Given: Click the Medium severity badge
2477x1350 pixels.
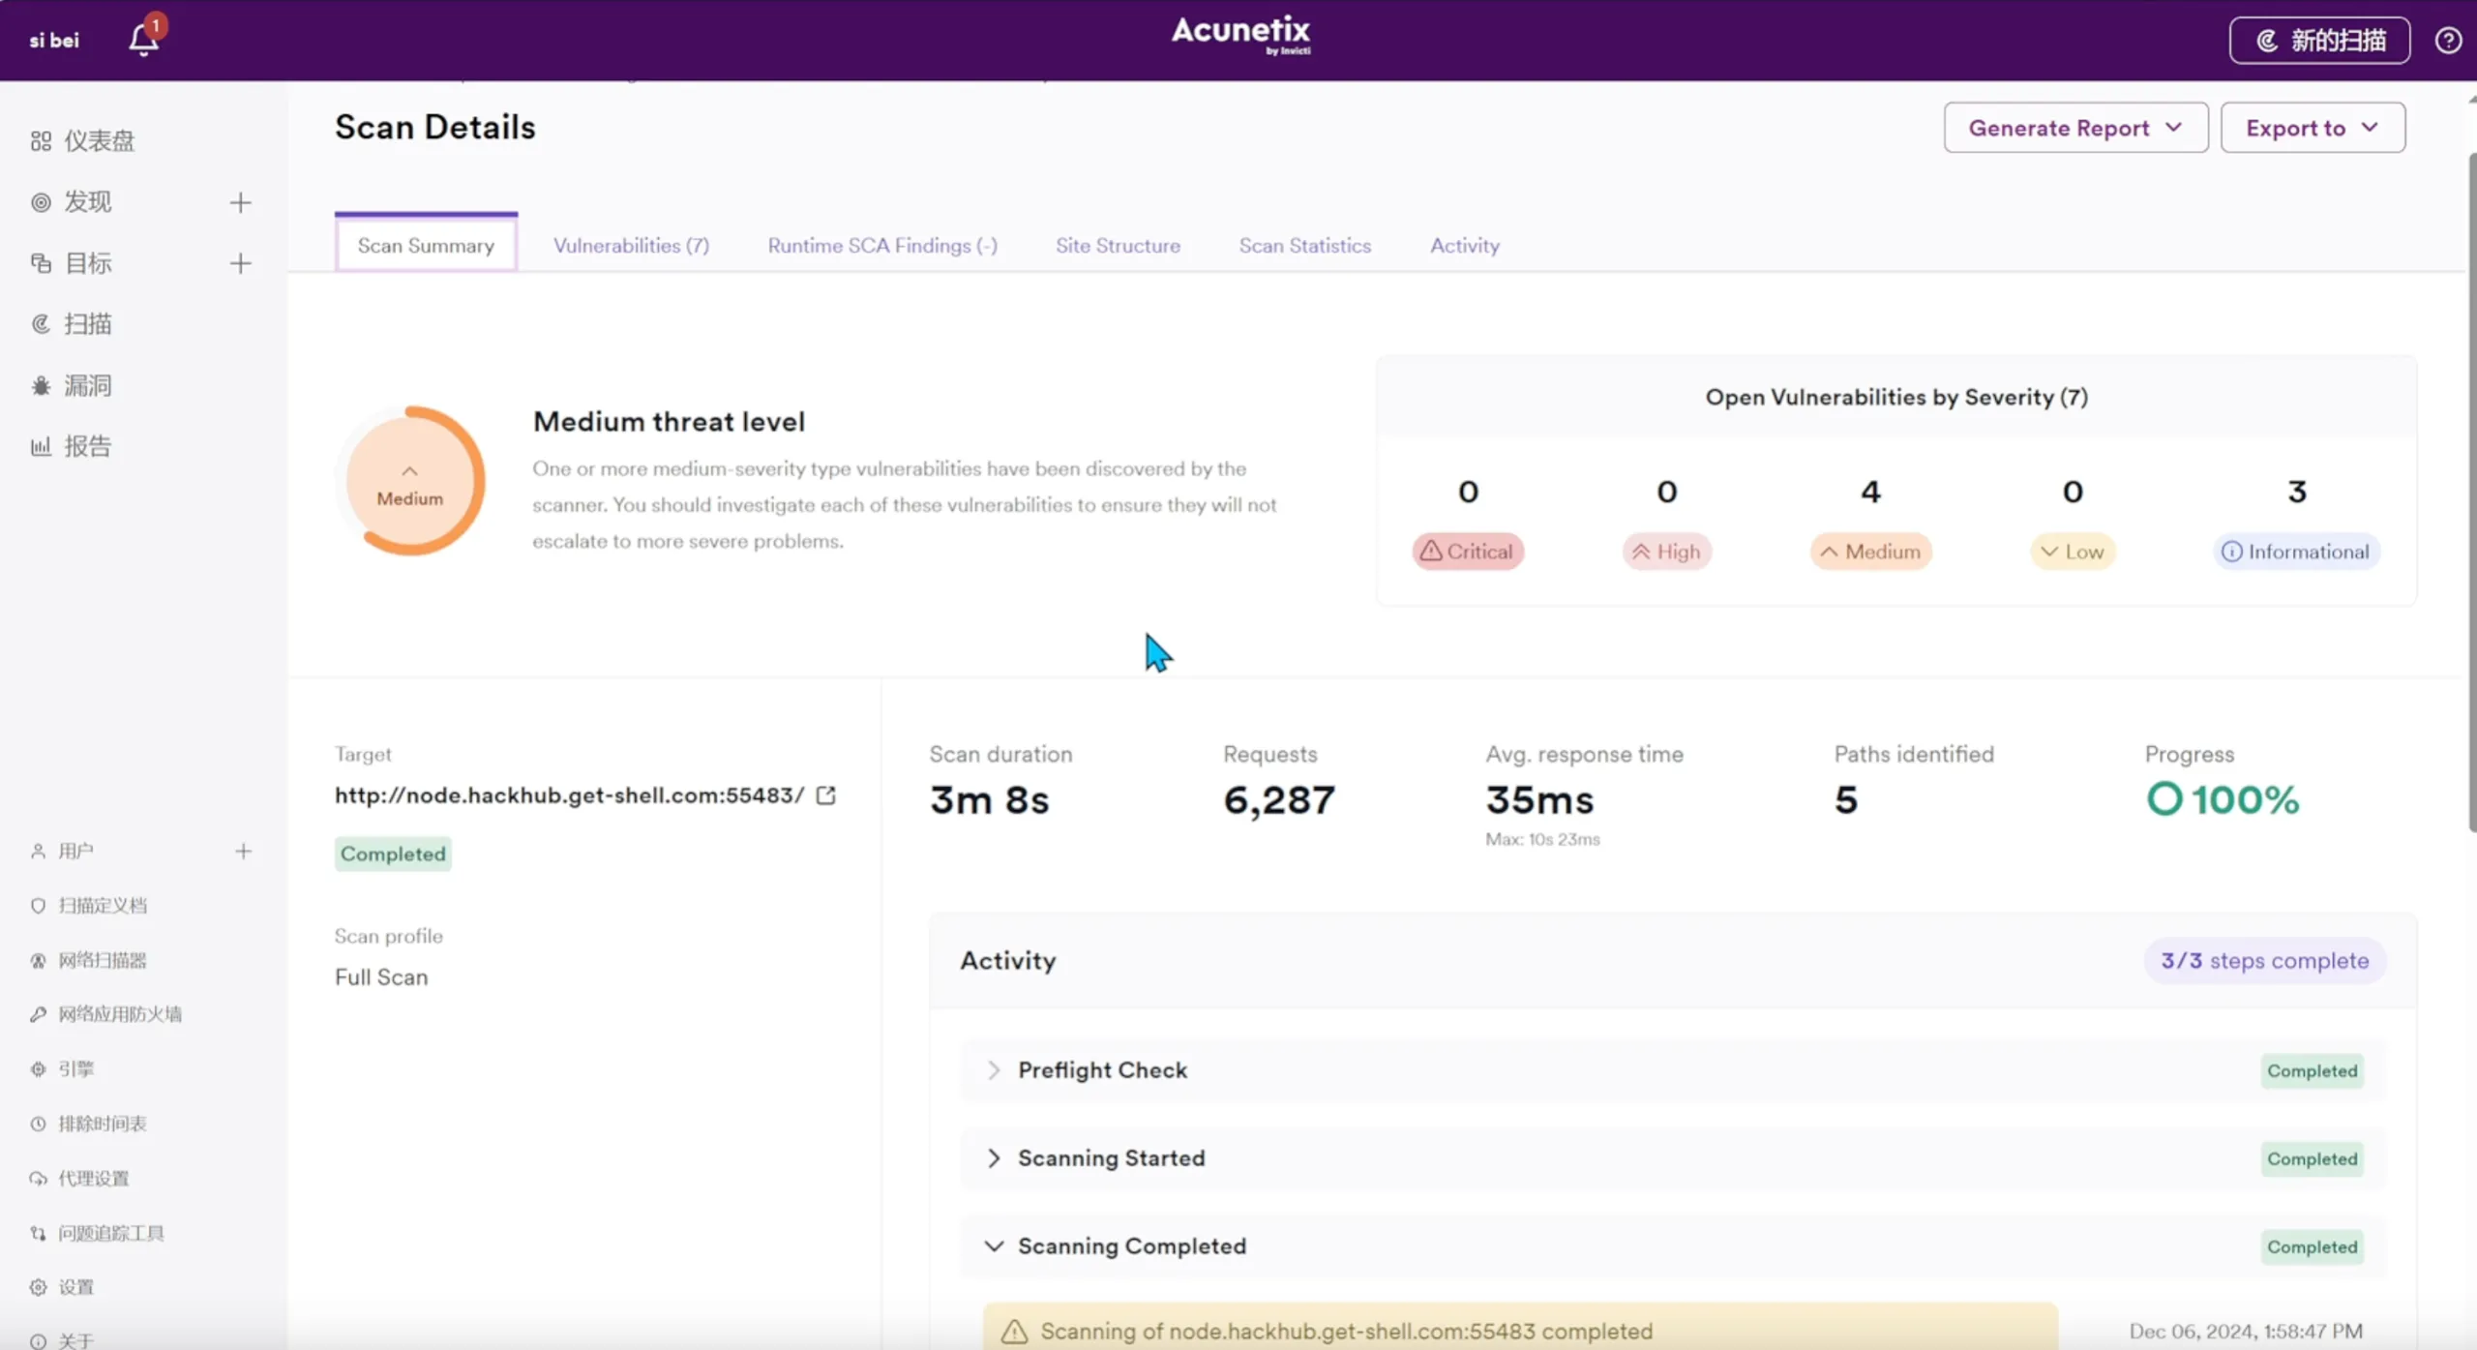Looking at the screenshot, I should point(1870,552).
